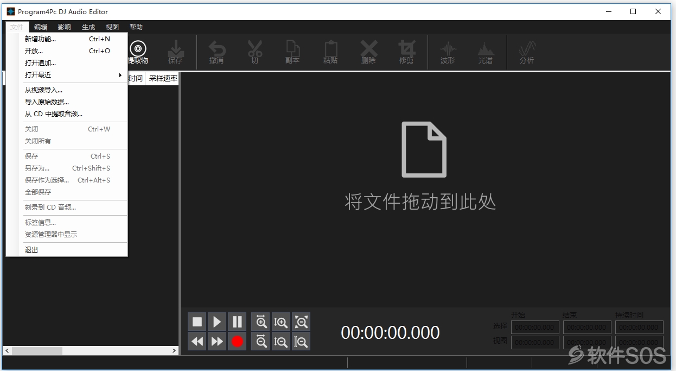Click the 时间 column header in file list

point(136,78)
